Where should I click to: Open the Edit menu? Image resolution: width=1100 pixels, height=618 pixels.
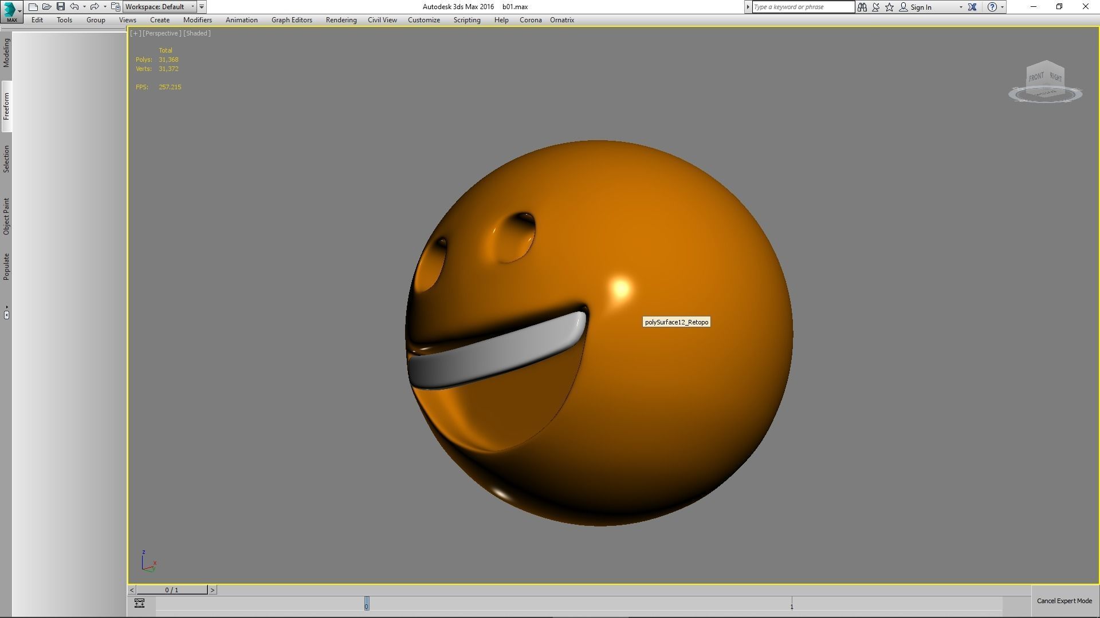37,20
